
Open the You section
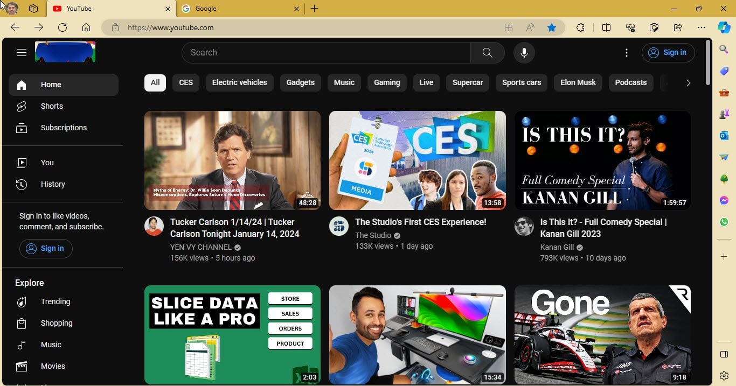point(64,163)
